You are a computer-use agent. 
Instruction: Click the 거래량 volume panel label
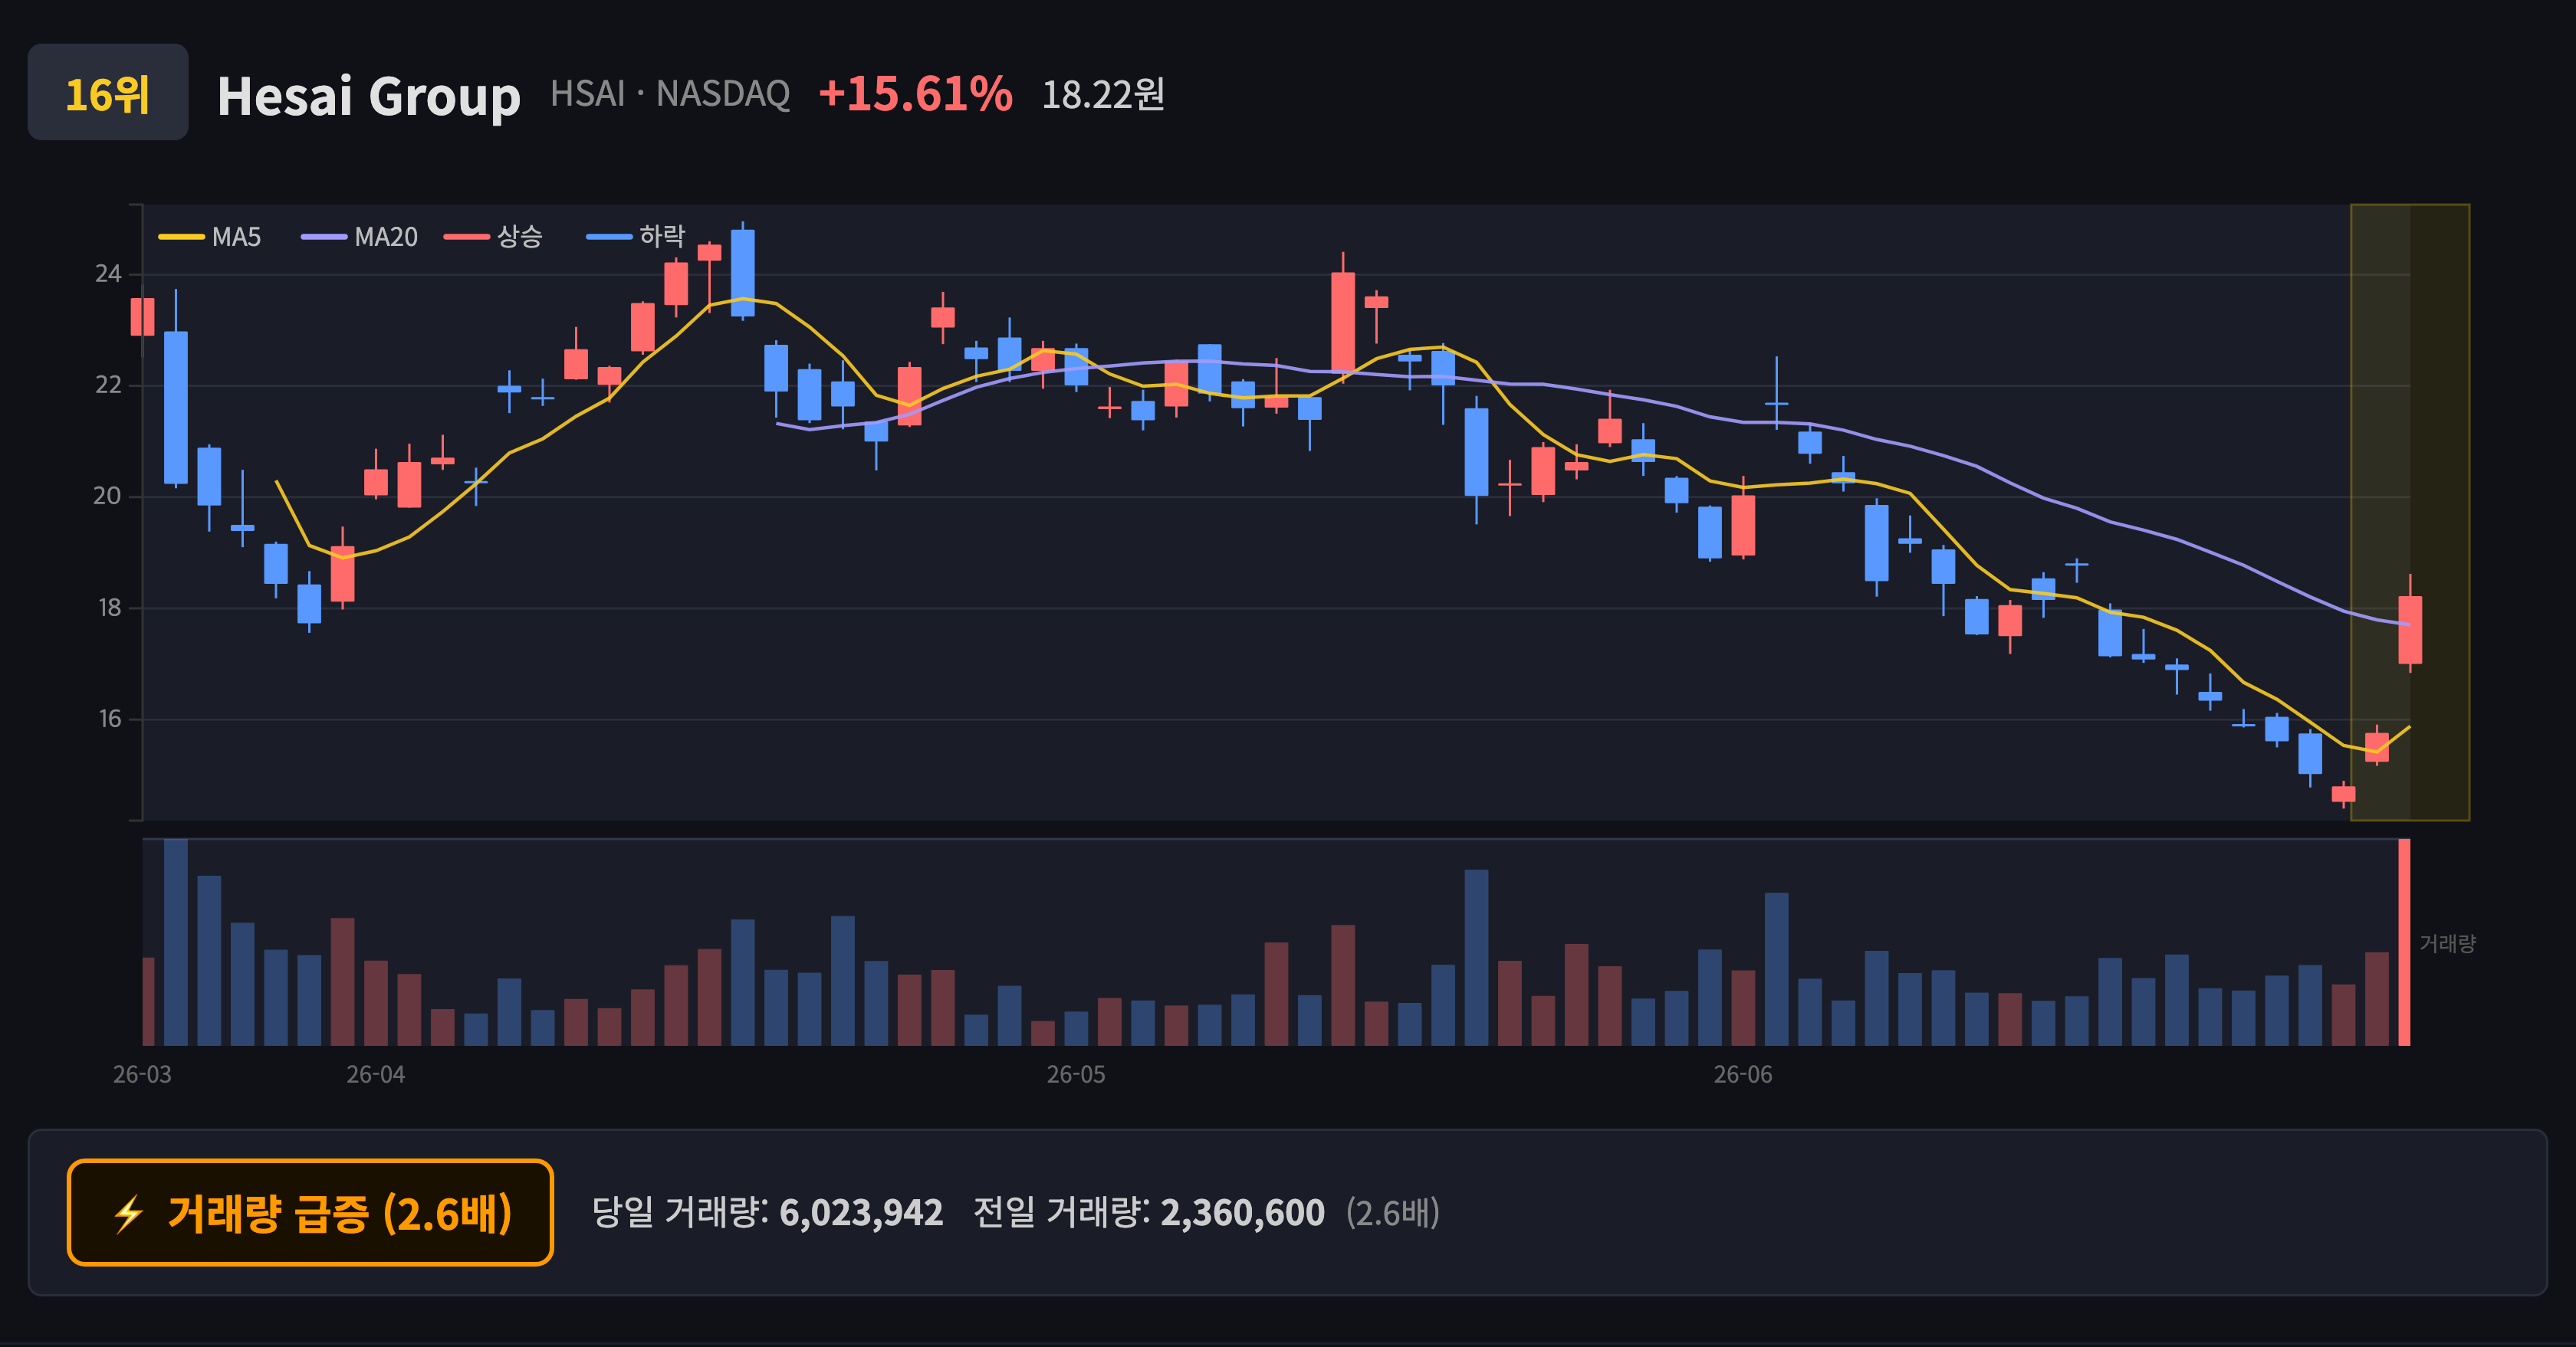tap(2447, 943)
